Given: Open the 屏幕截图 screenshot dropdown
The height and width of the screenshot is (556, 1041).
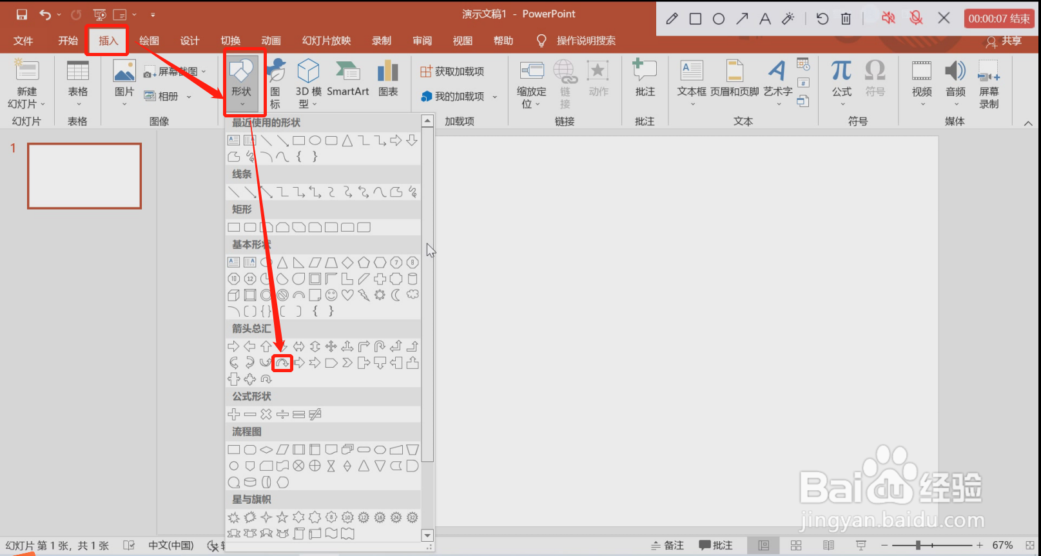Looking at the screenshot, I should [204, 72].
